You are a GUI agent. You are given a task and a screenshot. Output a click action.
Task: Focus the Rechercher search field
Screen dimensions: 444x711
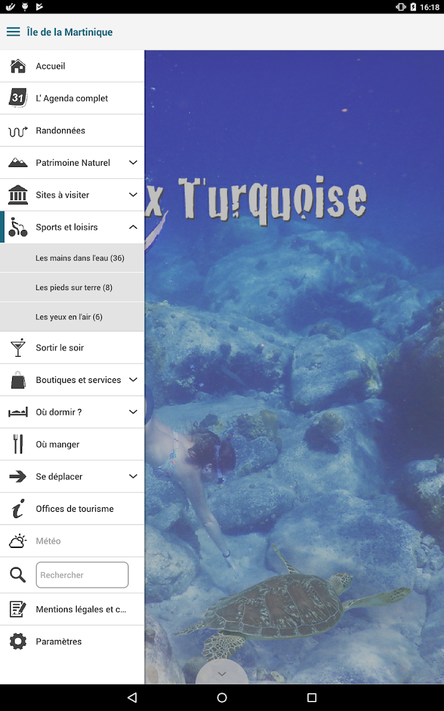tap(82, 575)
